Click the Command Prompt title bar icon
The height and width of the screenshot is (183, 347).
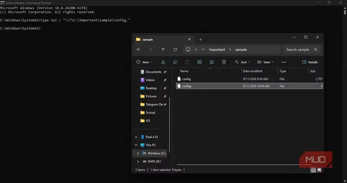coord(2,3)
